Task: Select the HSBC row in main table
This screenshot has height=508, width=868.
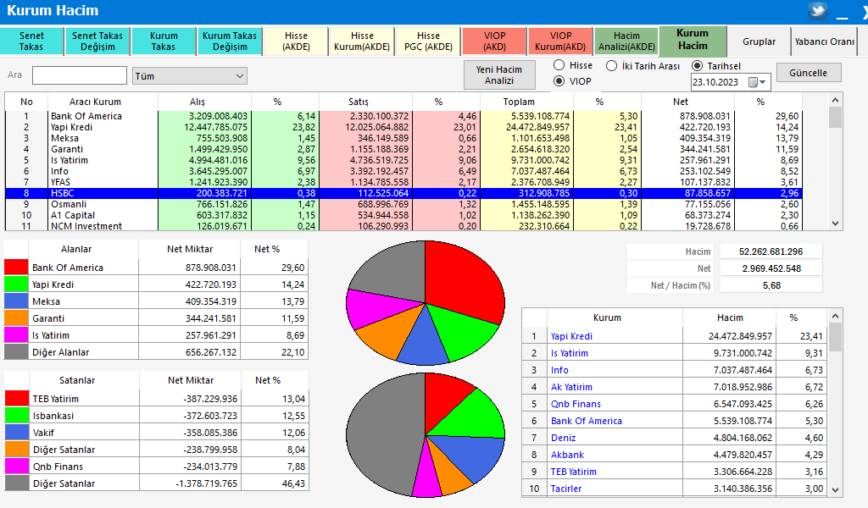Action: (x=403, y=194)
